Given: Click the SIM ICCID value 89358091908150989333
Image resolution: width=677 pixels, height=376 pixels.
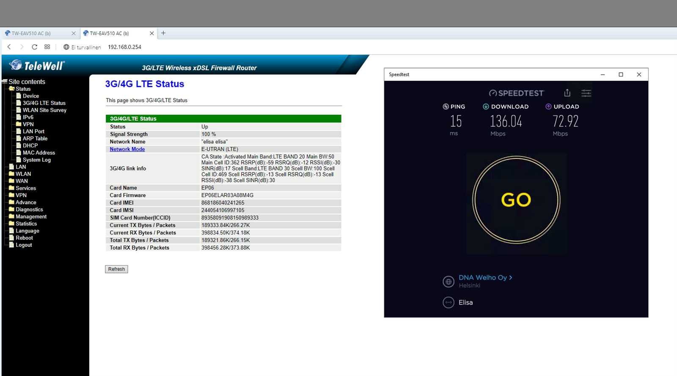Looking at the screenshot, I should pos(230,218).
